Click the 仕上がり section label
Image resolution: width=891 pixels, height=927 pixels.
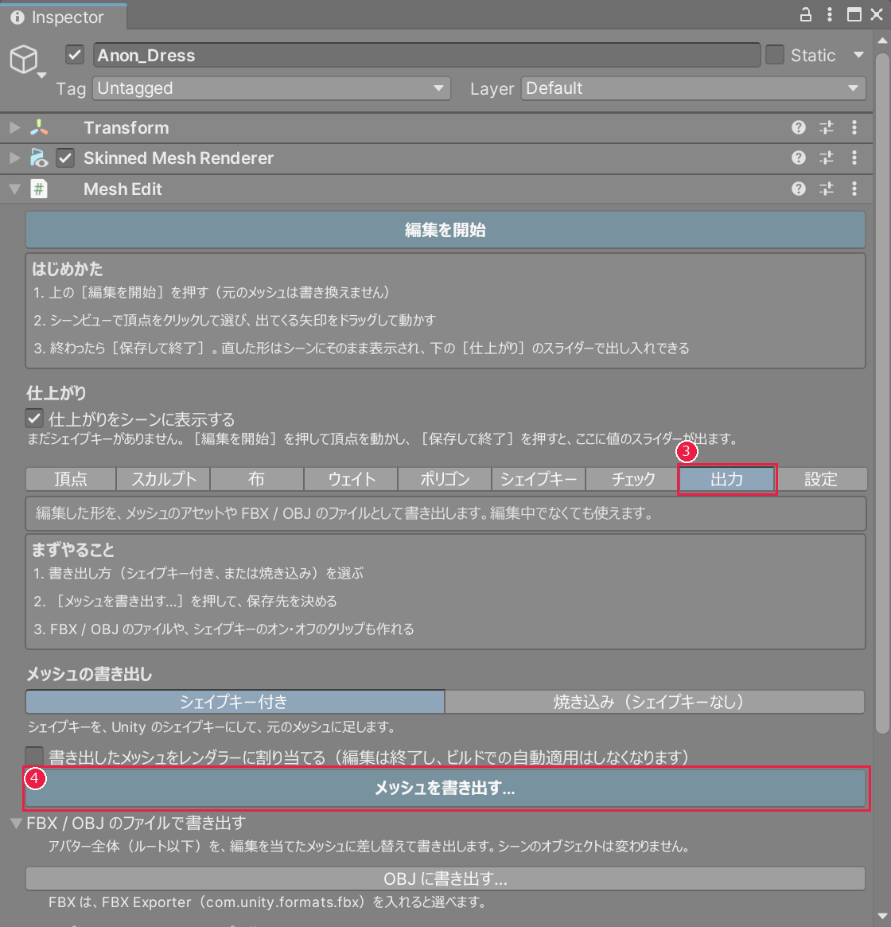pyautogui.click(x=56, y=393)
